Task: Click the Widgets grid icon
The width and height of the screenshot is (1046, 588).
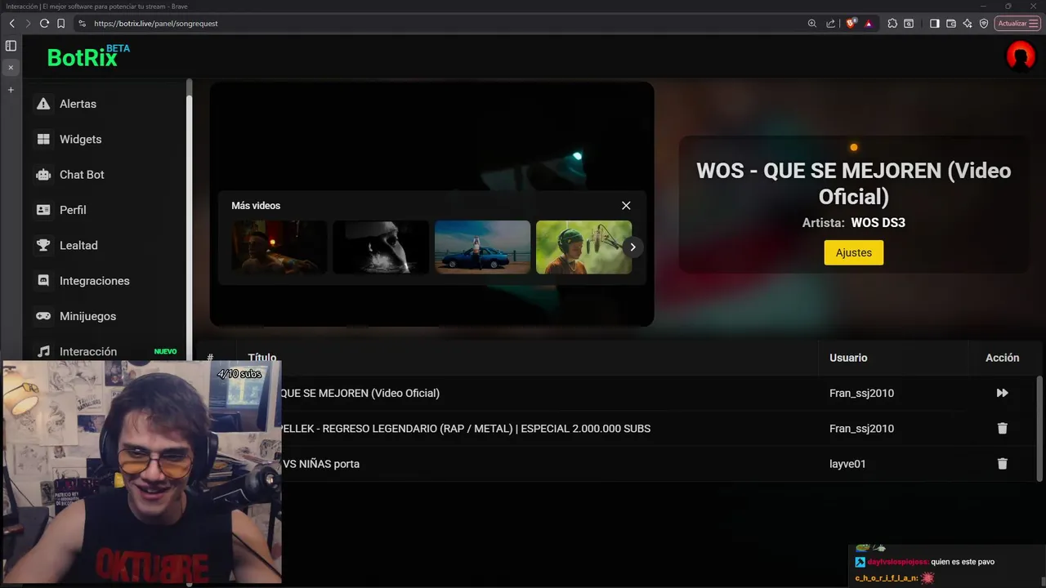Action: pyautogui.click(x=43, y=139)
